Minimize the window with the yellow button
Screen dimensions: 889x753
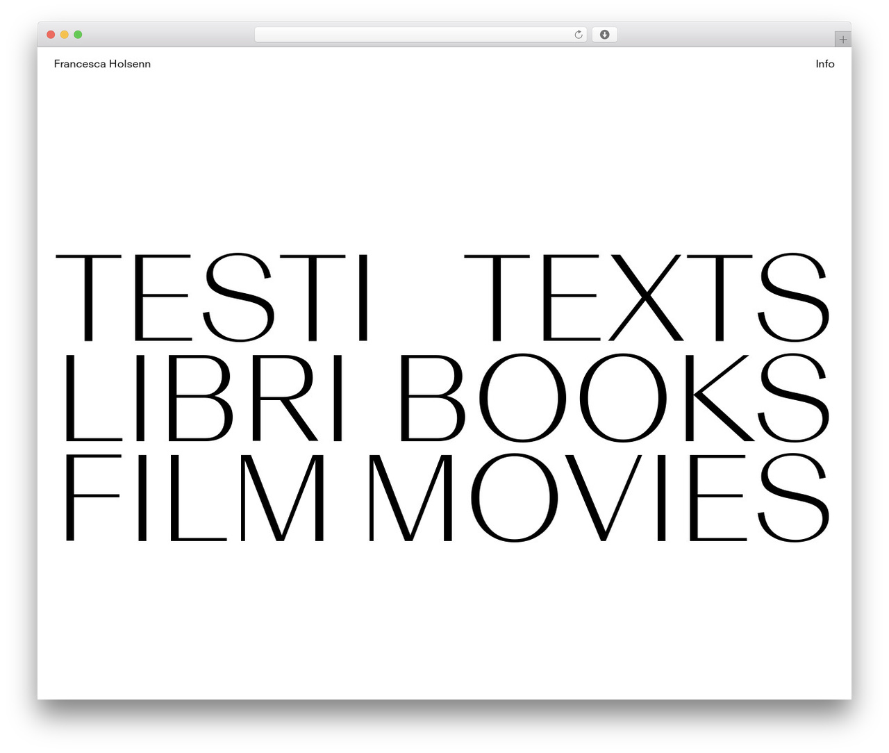65,35
